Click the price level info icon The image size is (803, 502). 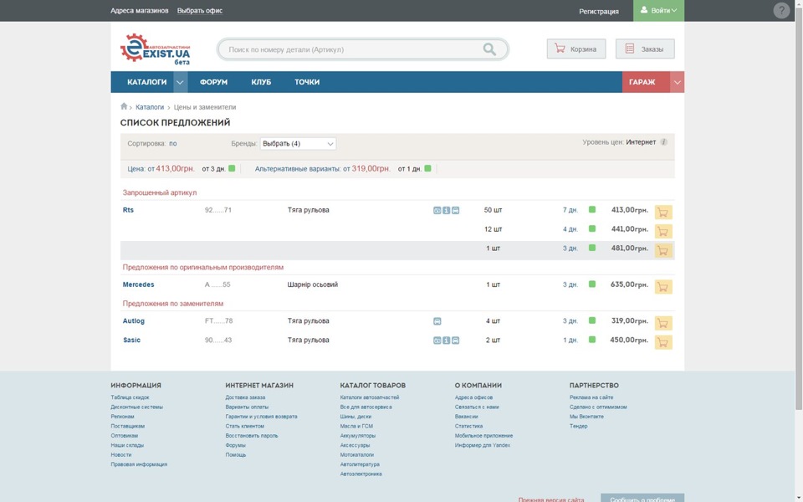pos(663,142)
